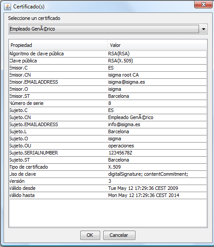Click the digitalSignature; contentCommitment value
Viewport: 214px width, 247px height.
click(148, 174)
